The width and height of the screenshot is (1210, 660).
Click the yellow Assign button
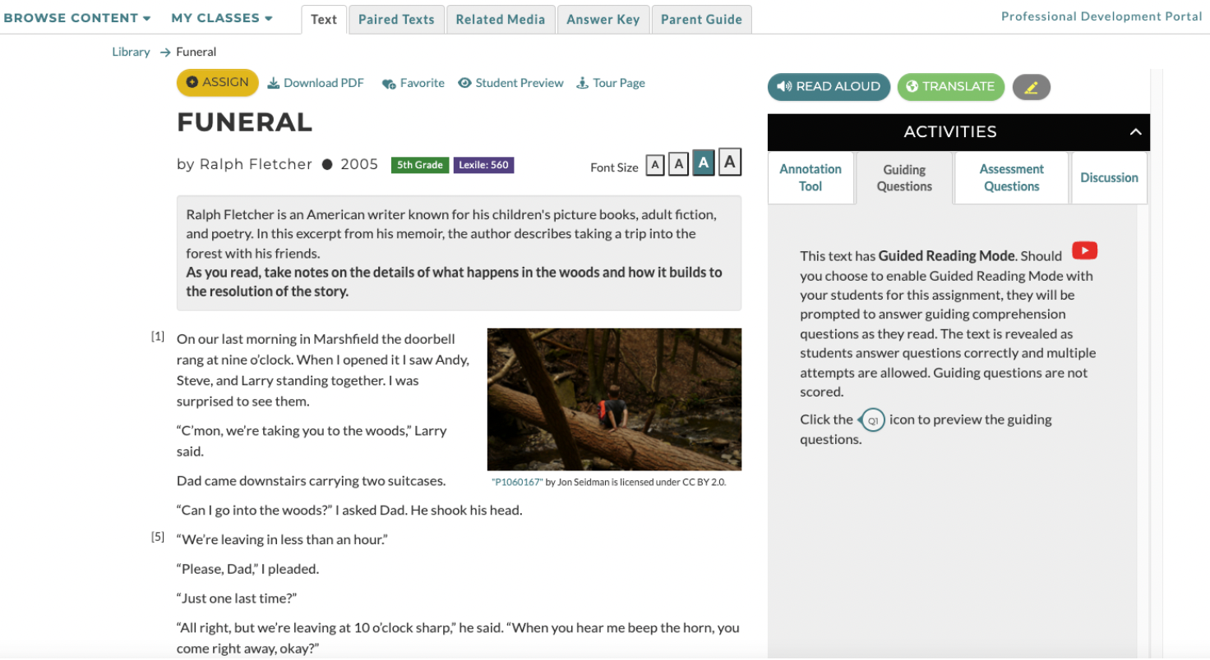218,82
